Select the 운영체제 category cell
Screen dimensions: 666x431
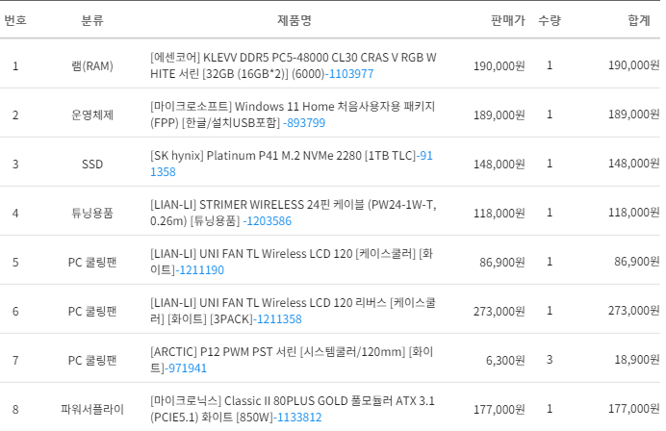(92, 114)
